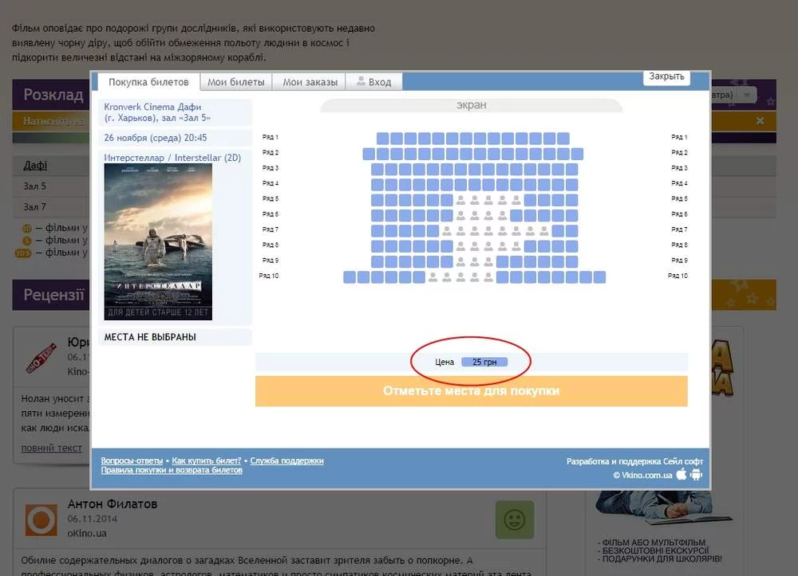Click the 25 грн price color badge
Screen dimensions: 798x576
point(484,362)
